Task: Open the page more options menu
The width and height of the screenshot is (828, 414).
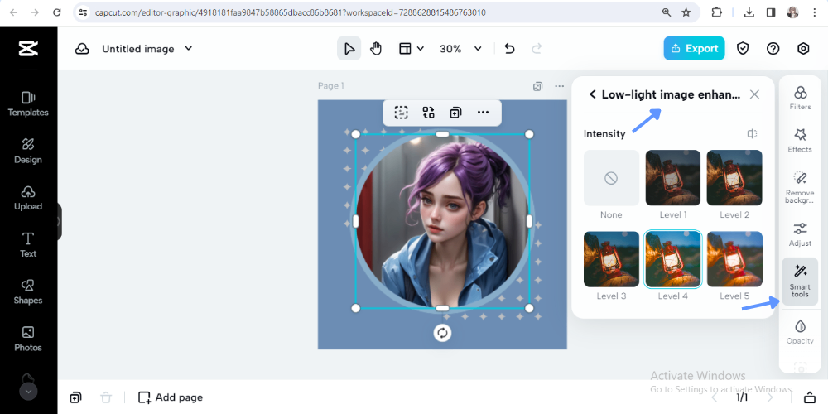Action: coord(559,86)
